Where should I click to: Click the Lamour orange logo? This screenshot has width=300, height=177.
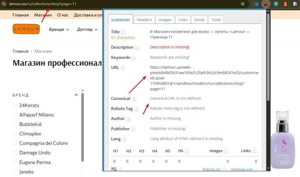26,29
